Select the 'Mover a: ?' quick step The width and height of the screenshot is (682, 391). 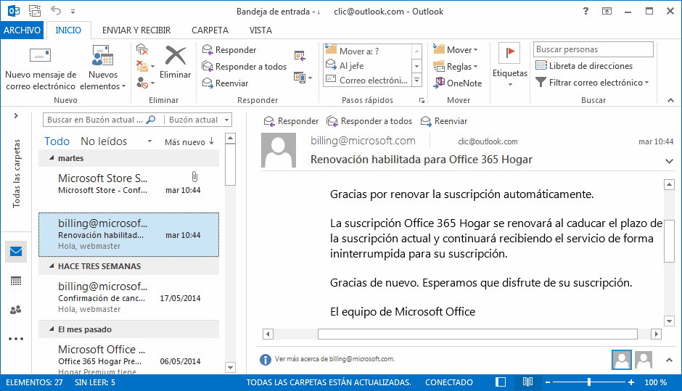click(367, 51)
